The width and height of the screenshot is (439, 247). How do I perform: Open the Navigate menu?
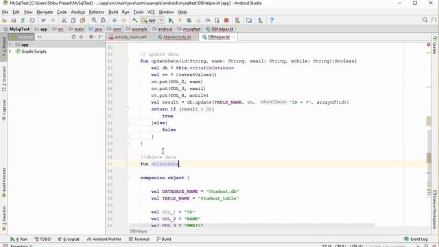(45, 12)
